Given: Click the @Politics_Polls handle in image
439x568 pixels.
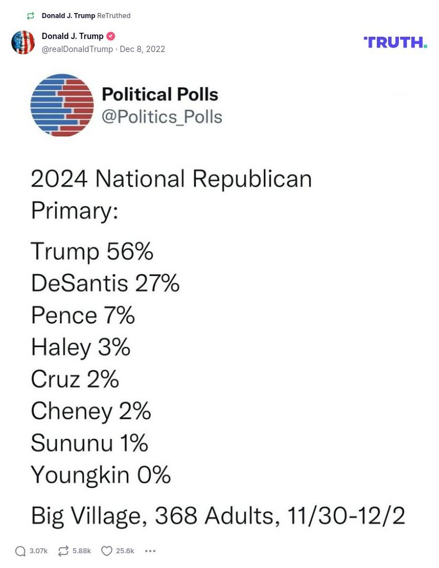Looking at the screenshot, I should [x=162, y=117].
